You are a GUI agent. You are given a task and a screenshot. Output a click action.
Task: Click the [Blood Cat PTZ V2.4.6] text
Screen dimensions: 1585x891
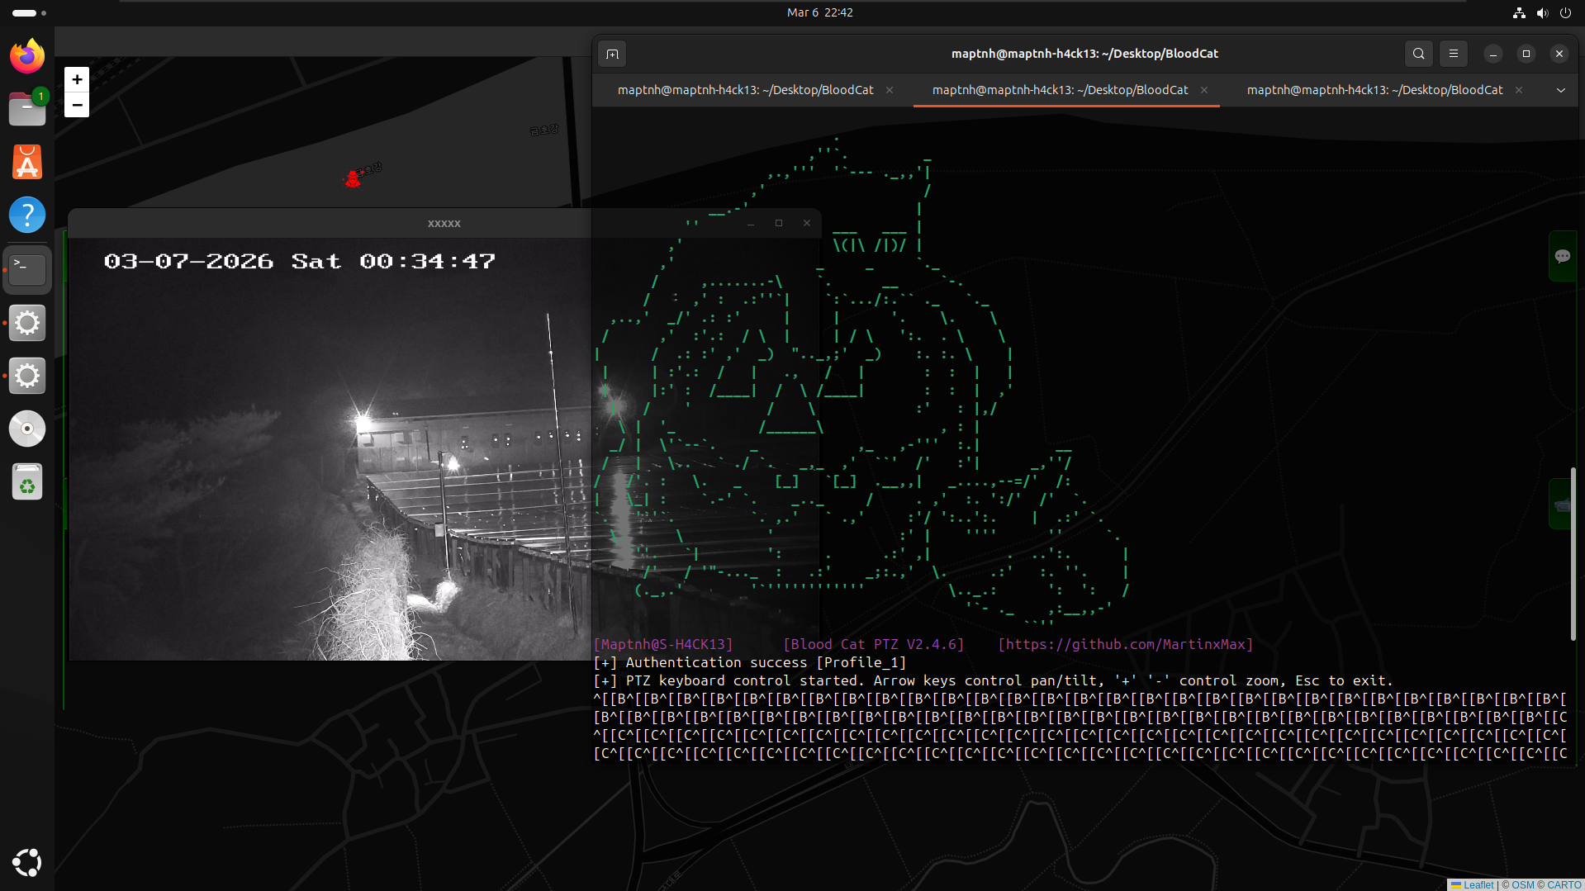(874, 644)
